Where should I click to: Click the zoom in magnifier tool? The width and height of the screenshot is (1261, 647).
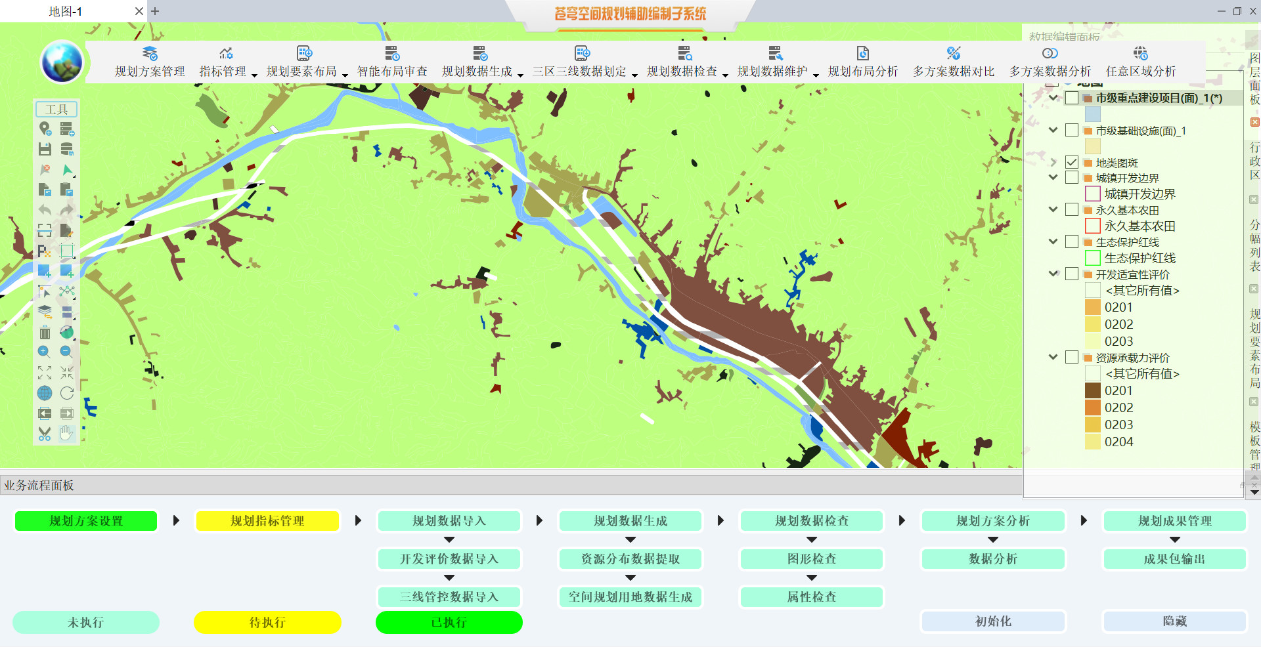coord(45,352)
